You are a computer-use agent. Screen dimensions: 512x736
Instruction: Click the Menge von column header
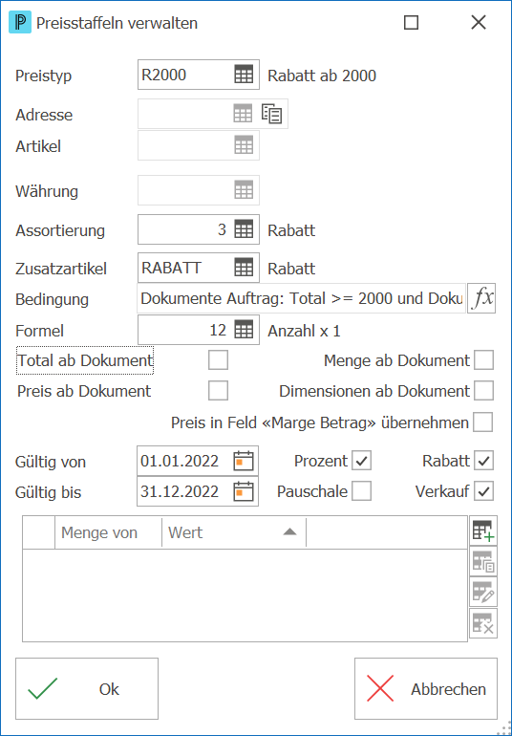pyautogui.click(x=108, y=532)
